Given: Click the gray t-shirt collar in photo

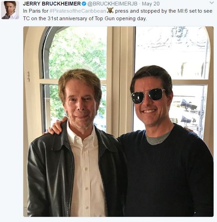Looking at the screenshot, I should pos(157,138).
